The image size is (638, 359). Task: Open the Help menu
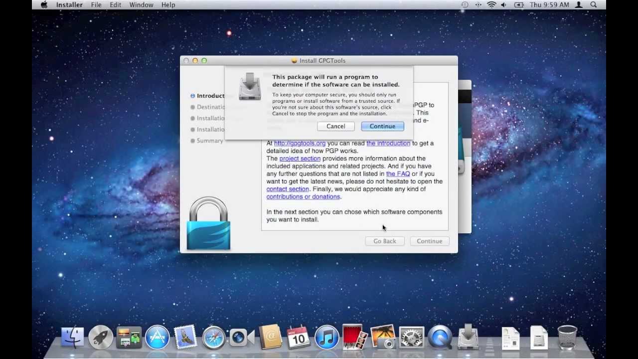click(168, 4)
